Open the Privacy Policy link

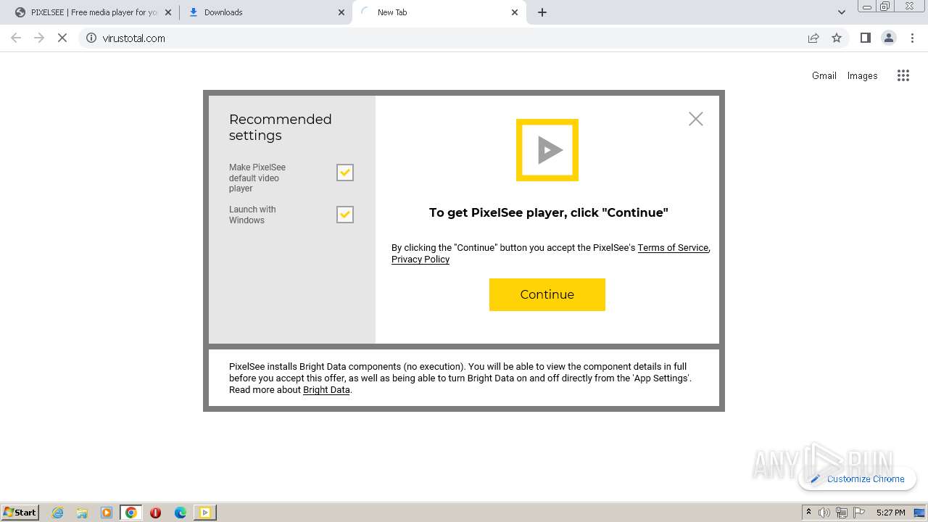[420, 260]
